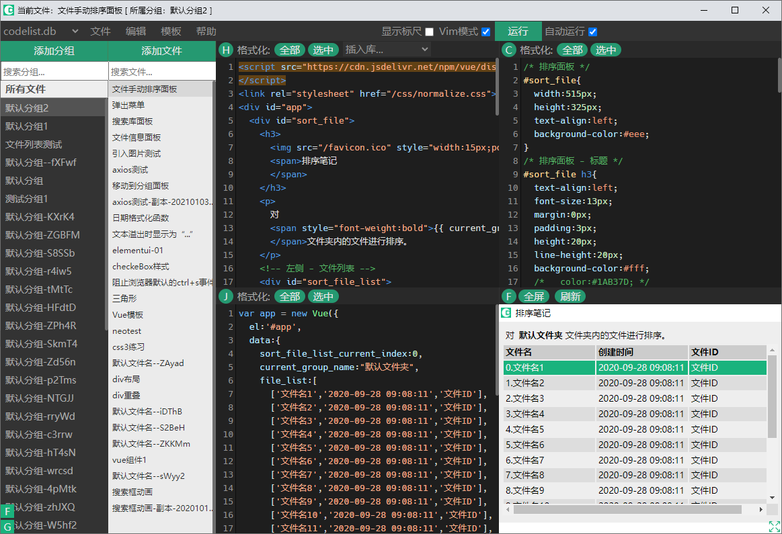Open the 文件 menu
The image size is (782, 534).
pyautogui.click(x=100, y=32)
